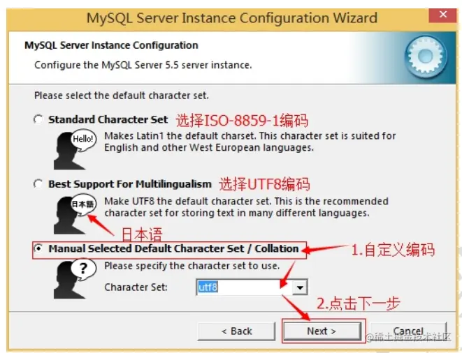Return to previous page with Back
Screen dimensions: 462x353
click(x=237, y=331)
